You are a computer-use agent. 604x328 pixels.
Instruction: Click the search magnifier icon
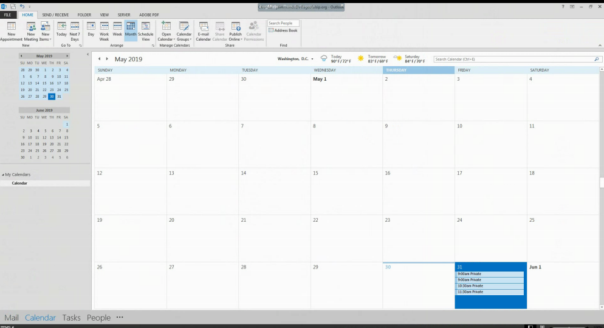597,60
